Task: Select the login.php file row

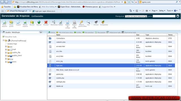Action: (111, 65)
